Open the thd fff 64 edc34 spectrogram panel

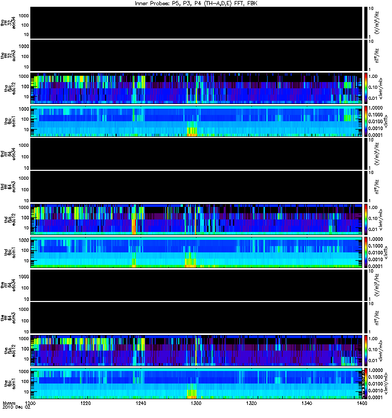pos(197,154)
